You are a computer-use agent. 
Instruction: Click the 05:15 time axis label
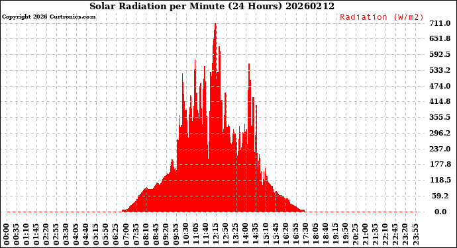[96, 235]
